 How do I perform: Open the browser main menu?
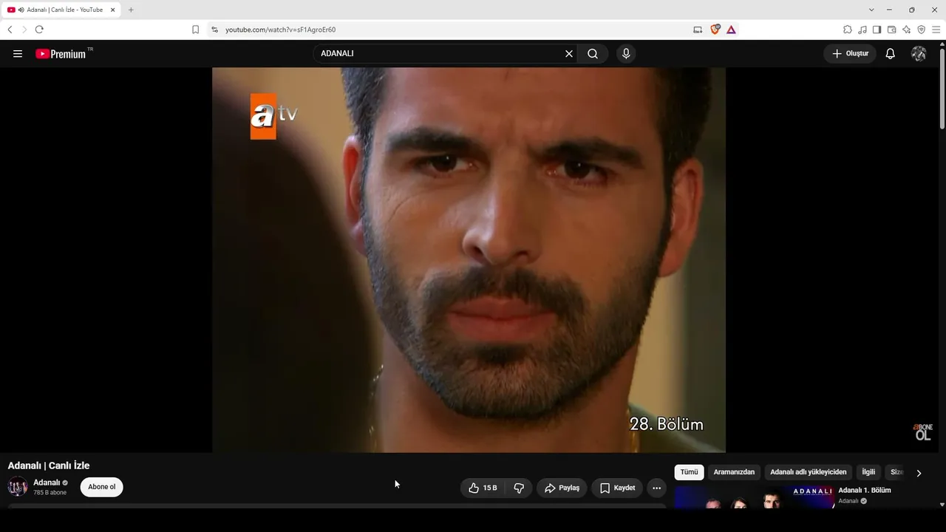936,30
